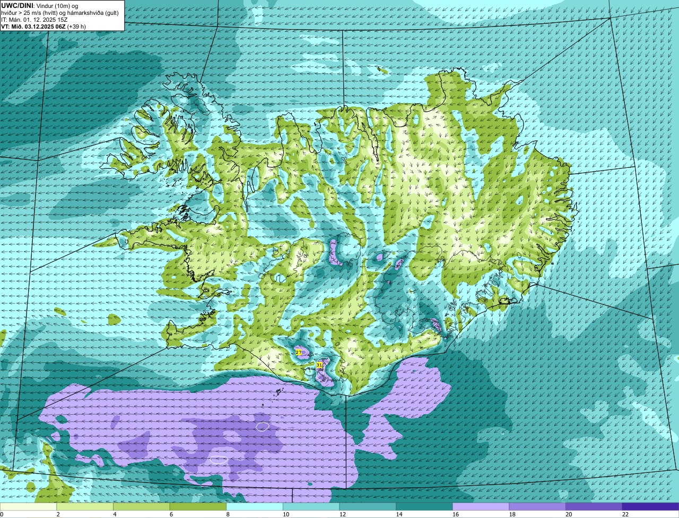Click the 10–12 m/s light teal legend swatch

pyautogui.click(x=311, y=506)
